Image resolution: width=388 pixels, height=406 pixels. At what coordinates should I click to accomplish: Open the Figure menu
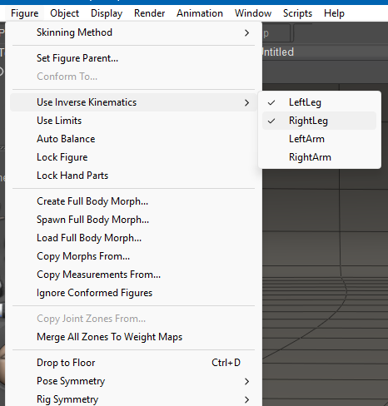pos(24,13)
